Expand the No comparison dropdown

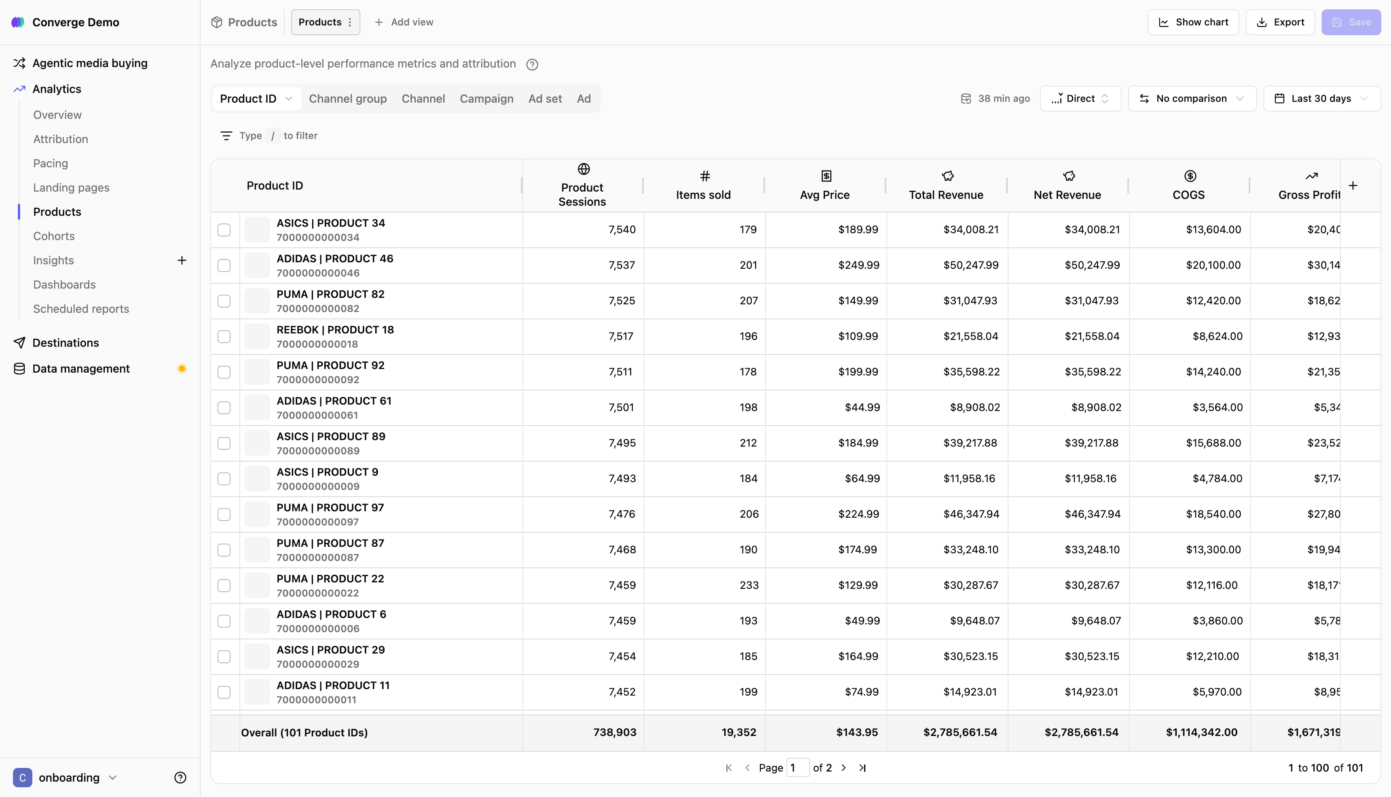(1192, 99)
